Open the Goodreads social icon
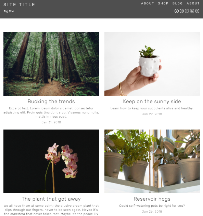This screenshot has height=216, width=203. (x=197, y=11)
